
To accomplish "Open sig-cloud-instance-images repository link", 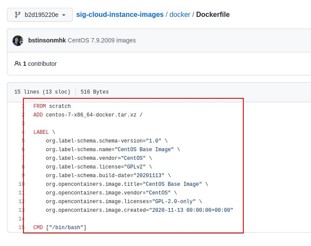I will click(x=120, y=14).
